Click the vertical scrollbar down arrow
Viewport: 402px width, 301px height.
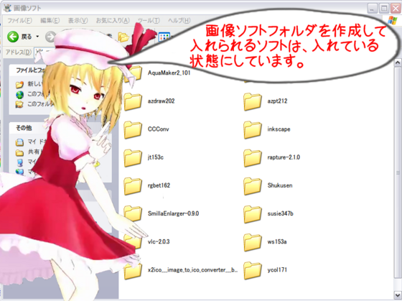[398, 295]
